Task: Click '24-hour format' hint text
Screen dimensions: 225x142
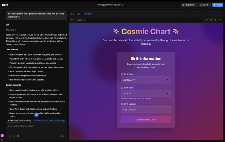Action: point(136,98)
